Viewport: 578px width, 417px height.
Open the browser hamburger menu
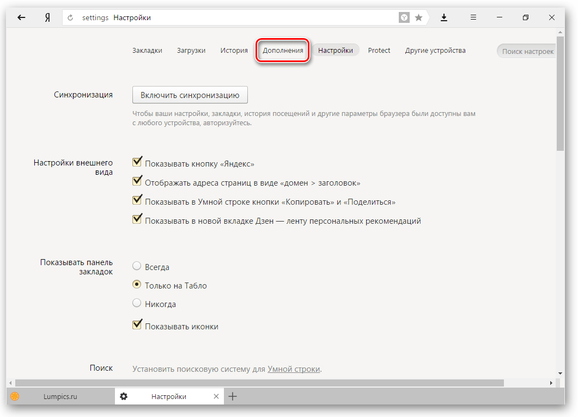pyautogui.click(x=473, y=17)
